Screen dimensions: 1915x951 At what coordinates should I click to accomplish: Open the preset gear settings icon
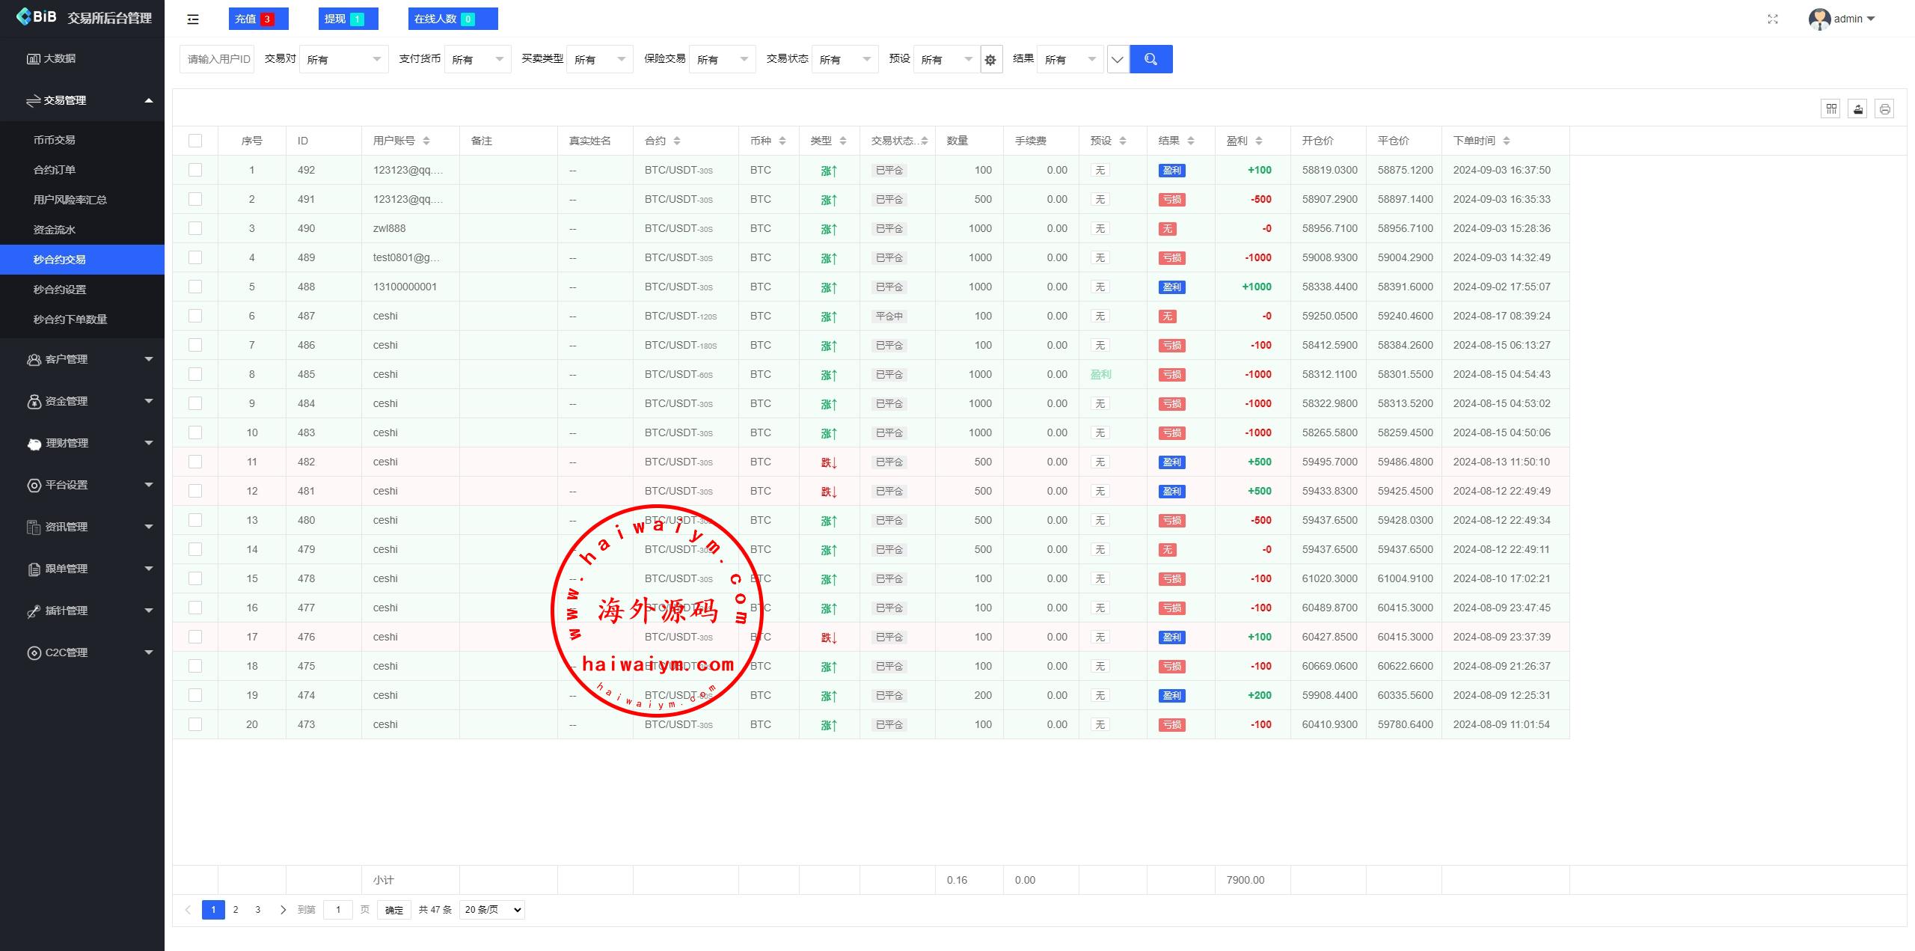pos(990,60)
